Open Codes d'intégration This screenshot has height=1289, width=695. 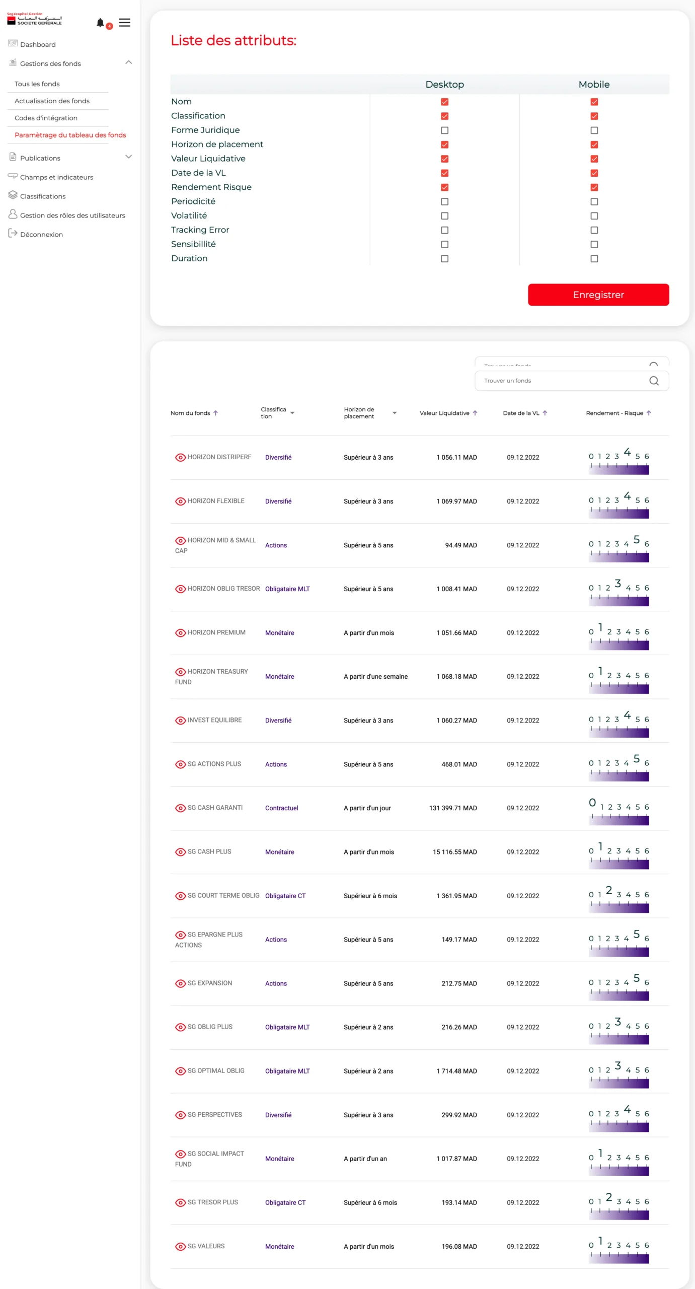pos(46,118)
